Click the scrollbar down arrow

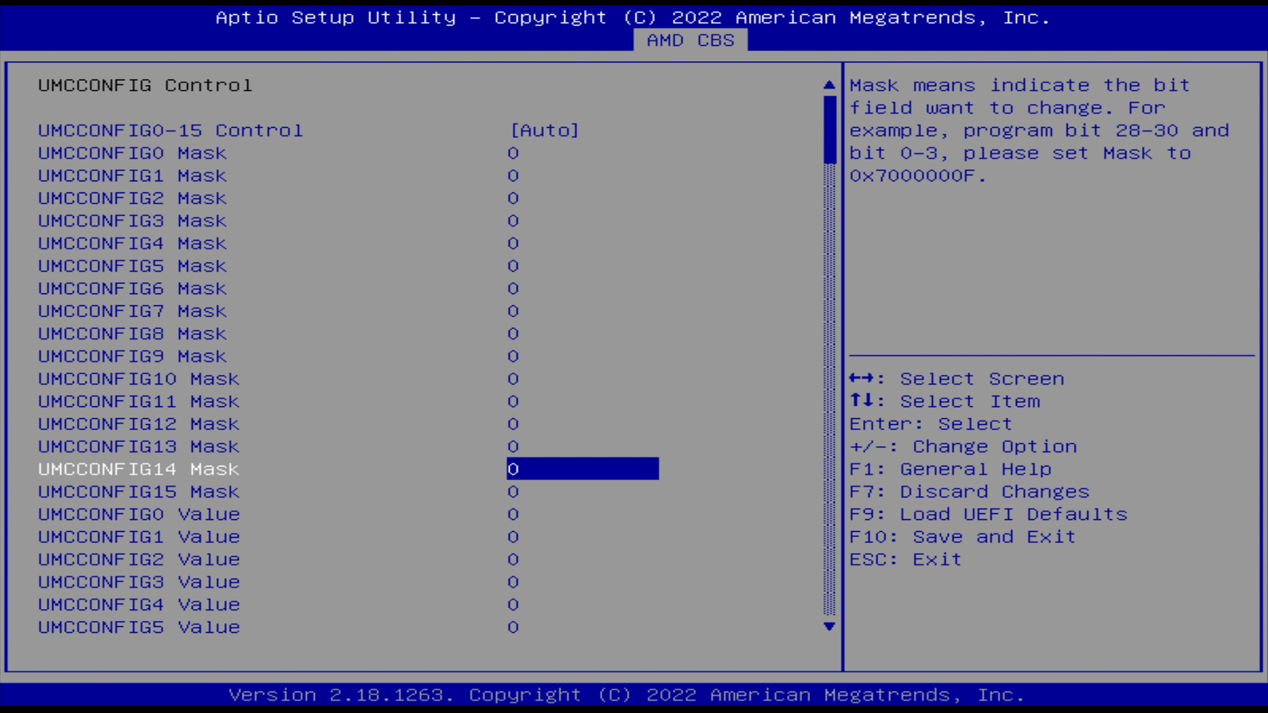(829, 627)
